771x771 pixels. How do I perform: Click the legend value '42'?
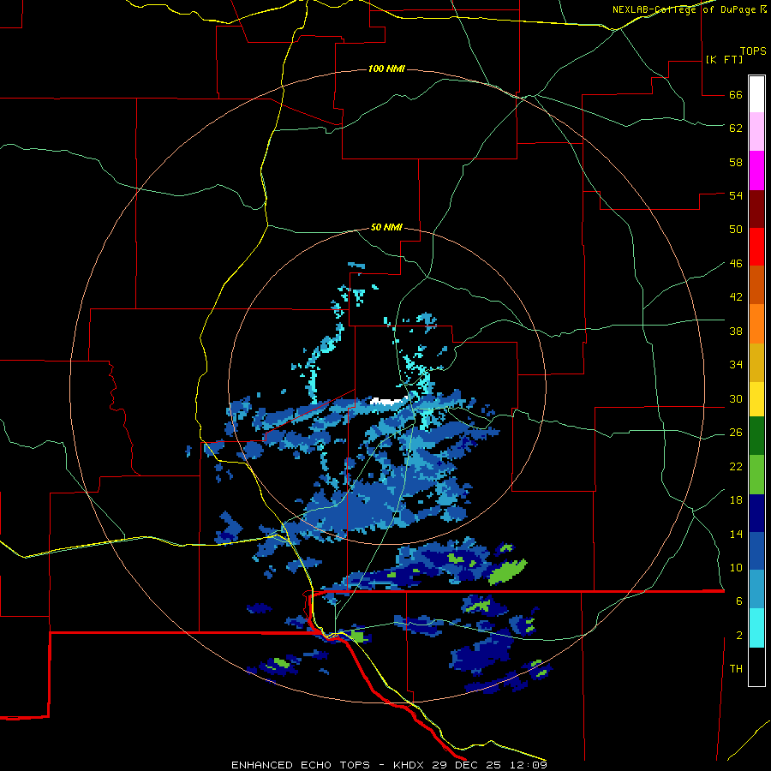coord(736,297)
